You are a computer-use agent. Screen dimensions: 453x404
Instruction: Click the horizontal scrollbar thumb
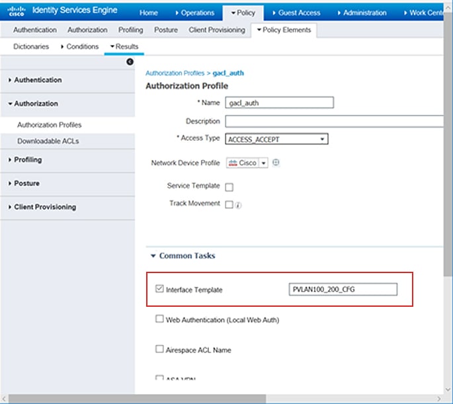click(x=137, y=399)
